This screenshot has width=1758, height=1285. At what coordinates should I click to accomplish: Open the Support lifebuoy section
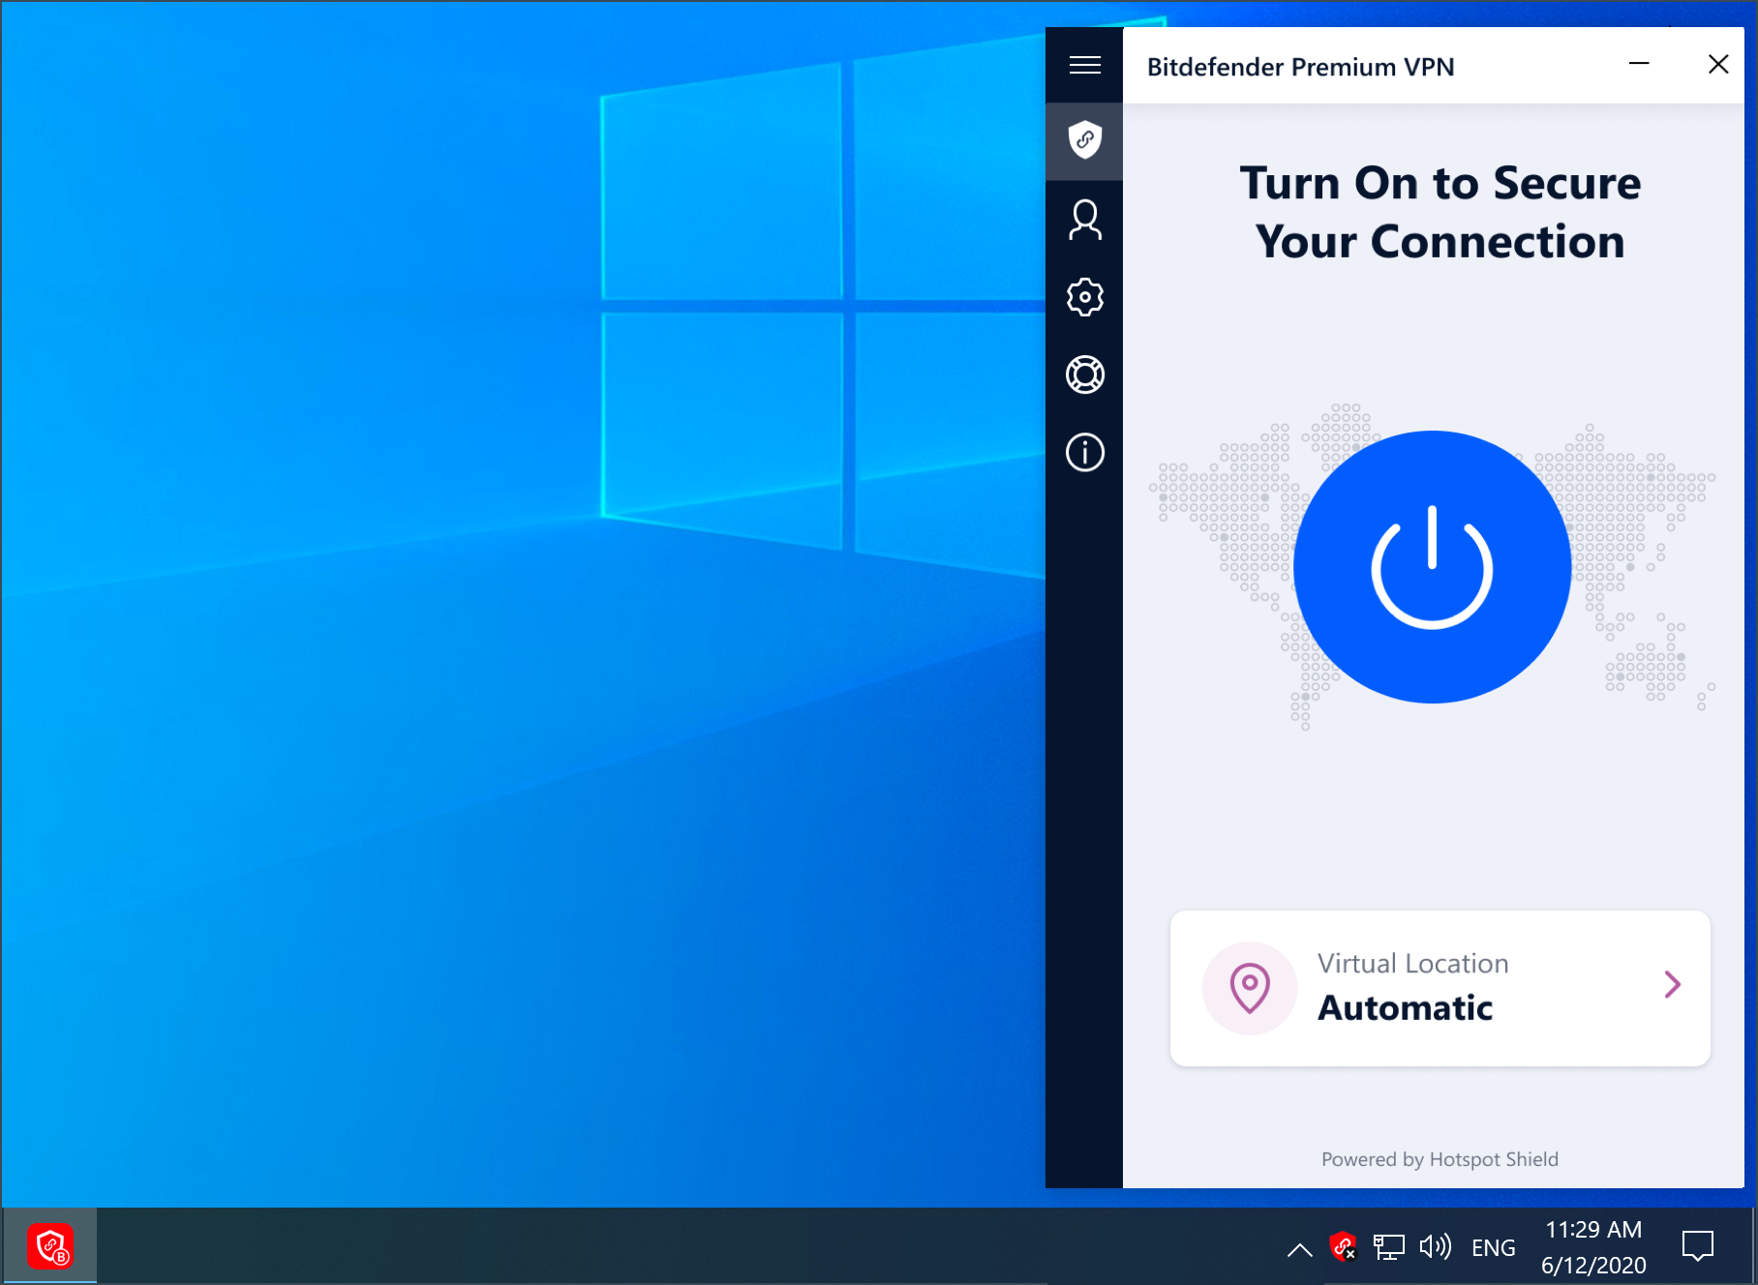coord(1084,374)
